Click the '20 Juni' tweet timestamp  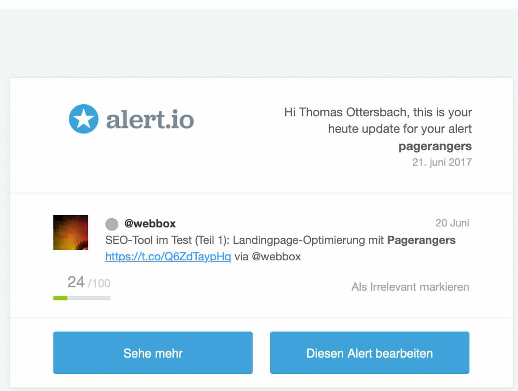452,223
